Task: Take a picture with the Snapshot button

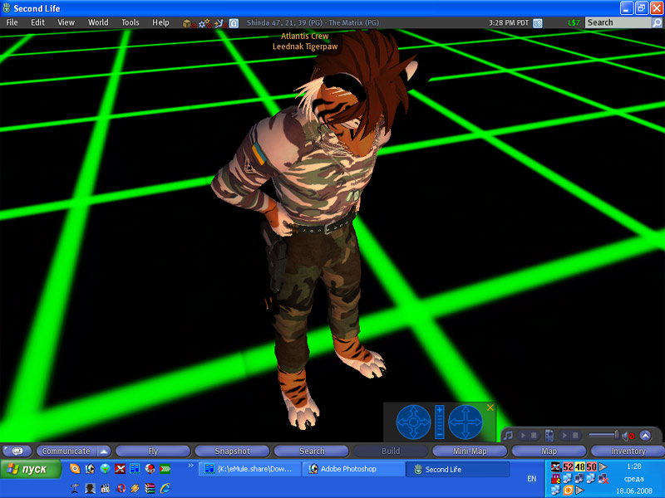Action: 232,451
